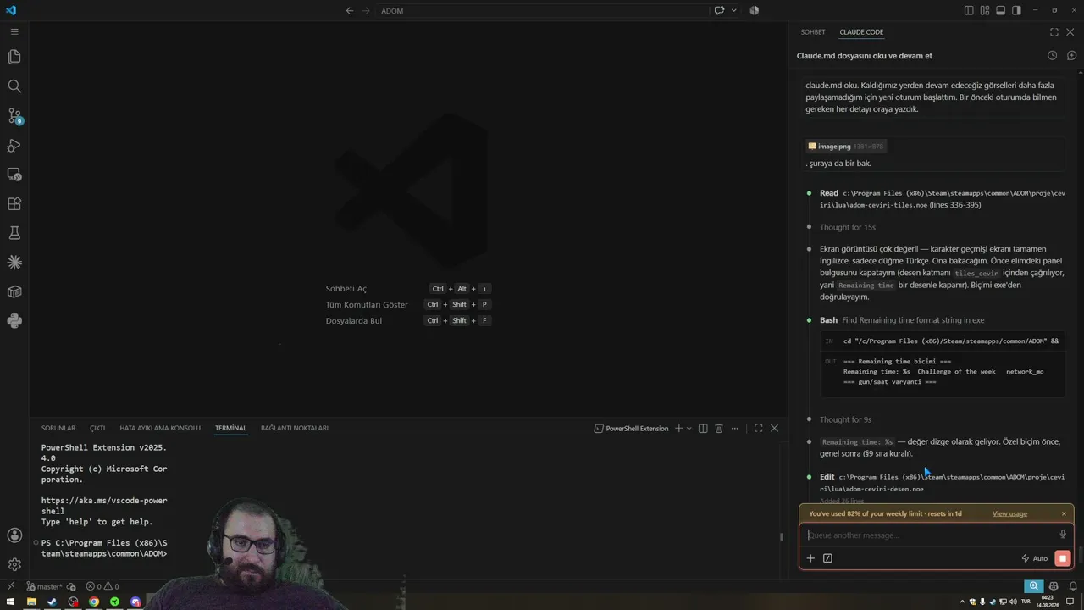The width and height of the screenshot is (1084, 610).
Task: Create a new terminal with plus
Action: point(678,429)
